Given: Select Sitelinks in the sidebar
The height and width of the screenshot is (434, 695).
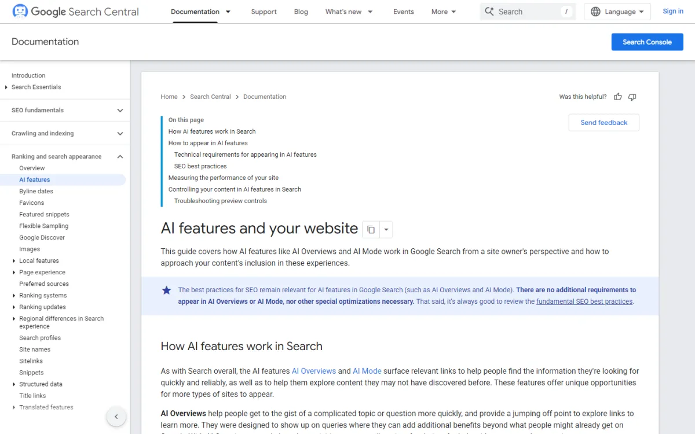Looking at the screenshot, I should pyautogui.click(x=31, y=361).
